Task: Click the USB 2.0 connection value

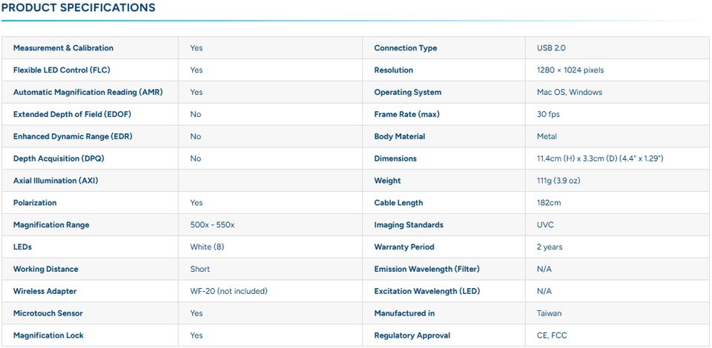Action: (x=551, y=48)
